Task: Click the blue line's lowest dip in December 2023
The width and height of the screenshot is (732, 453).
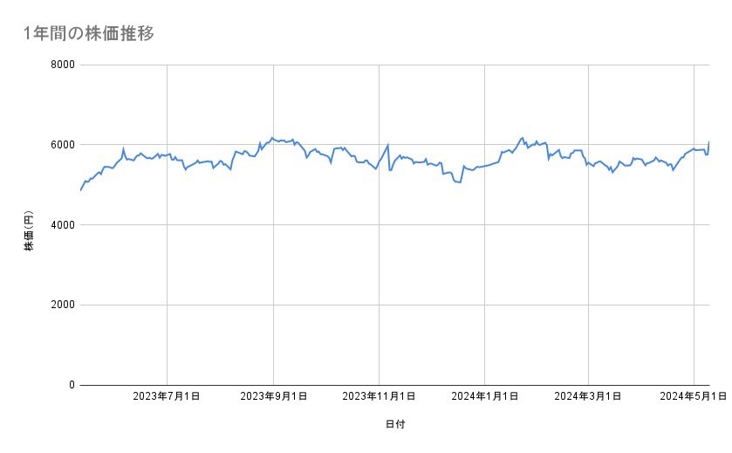Action: 460,183
